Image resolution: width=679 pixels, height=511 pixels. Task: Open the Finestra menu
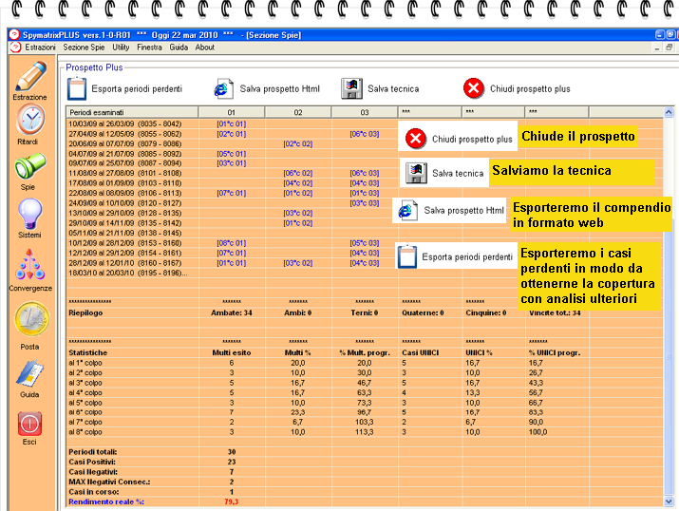149,47
